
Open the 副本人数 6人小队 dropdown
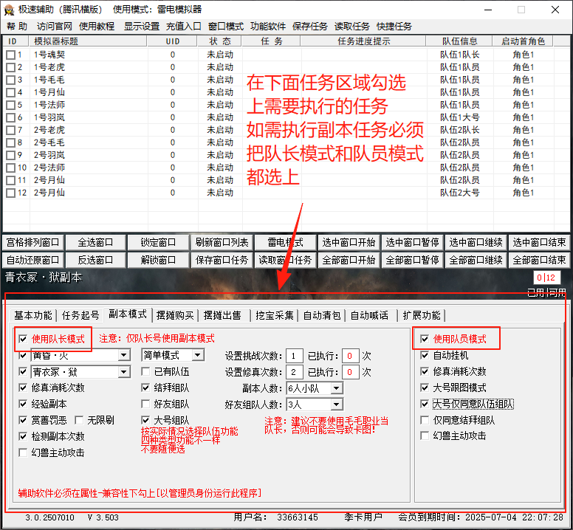(x=337, y=388)
